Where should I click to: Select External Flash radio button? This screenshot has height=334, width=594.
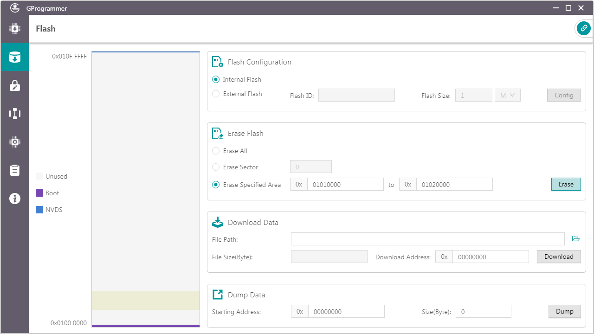(x=216, y=94)
